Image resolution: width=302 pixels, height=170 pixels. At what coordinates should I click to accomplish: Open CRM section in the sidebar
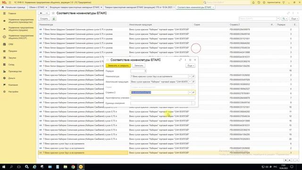click(11, 44)
